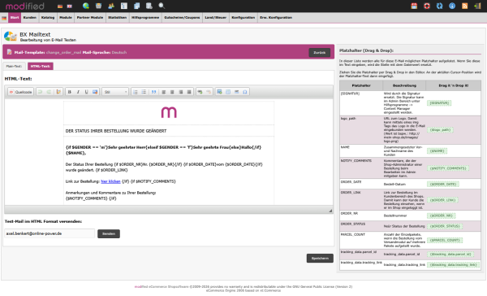The height and width of the screenshot is (296, 487).
Task: Justify text in editor
Action: (189, 92)
